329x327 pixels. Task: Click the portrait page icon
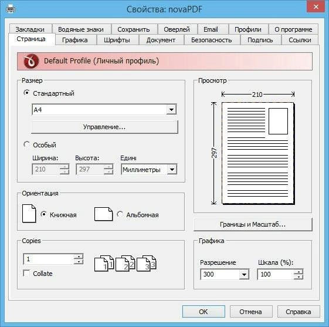click(29, 213)
